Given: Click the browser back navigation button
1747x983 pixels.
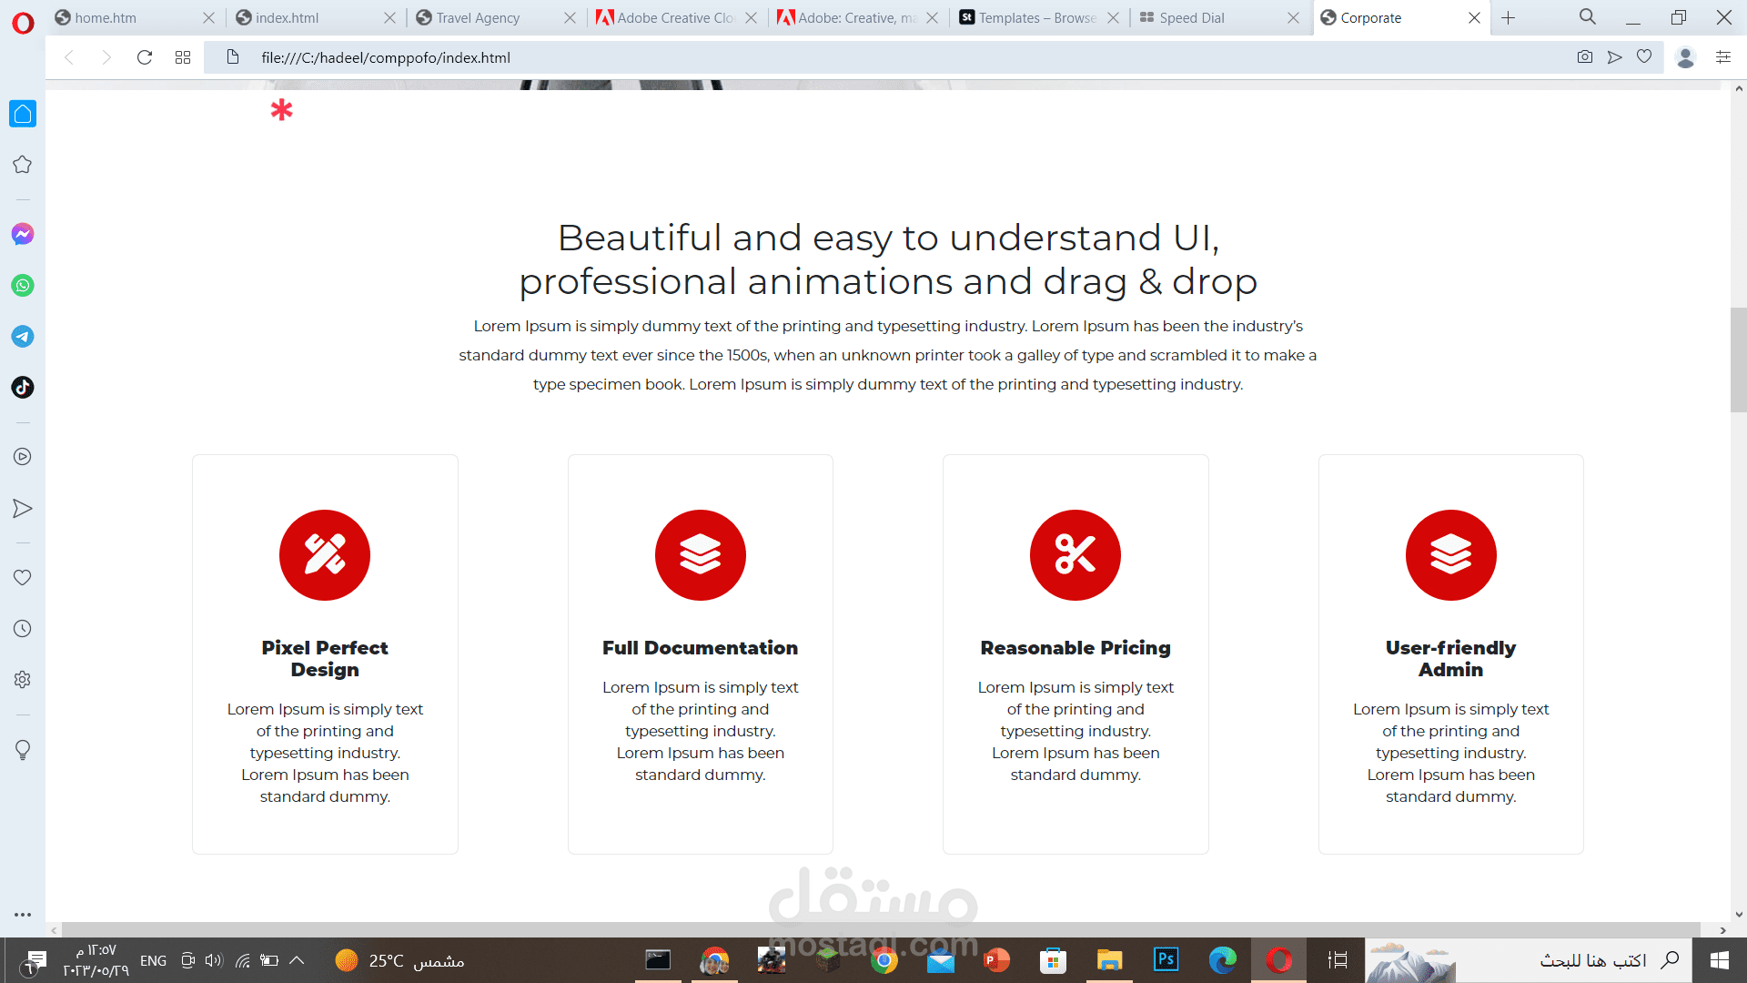Looking at the screenshot, I should (69, 57).
